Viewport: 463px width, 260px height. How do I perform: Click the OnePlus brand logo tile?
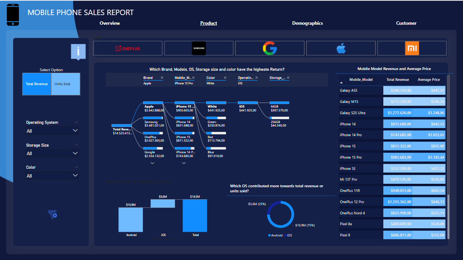pos(128,48)
